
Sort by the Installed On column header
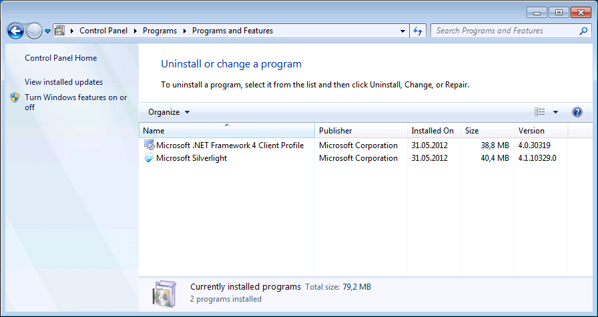pos(434,130)
